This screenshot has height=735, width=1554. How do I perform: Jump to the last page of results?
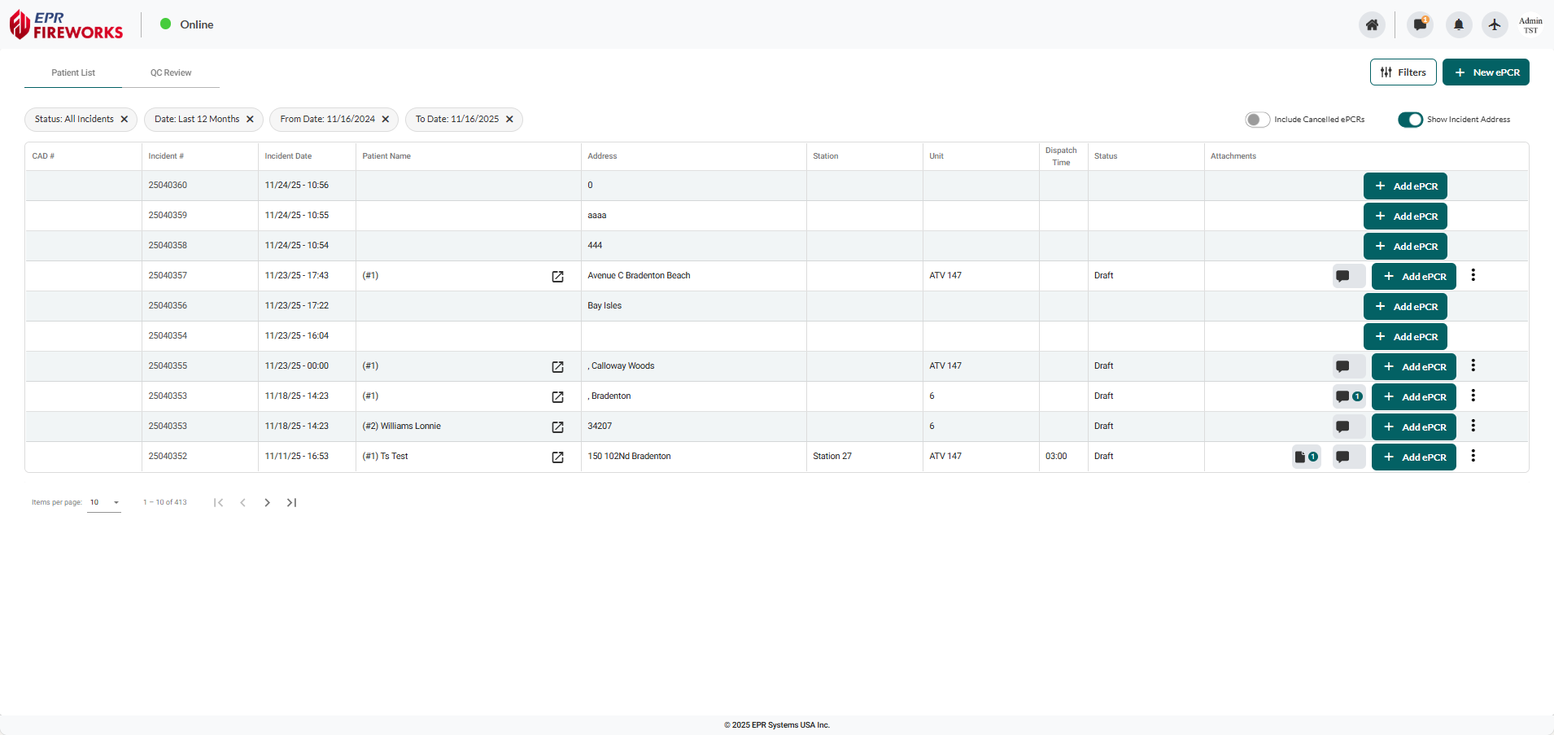tap(291, 503)
